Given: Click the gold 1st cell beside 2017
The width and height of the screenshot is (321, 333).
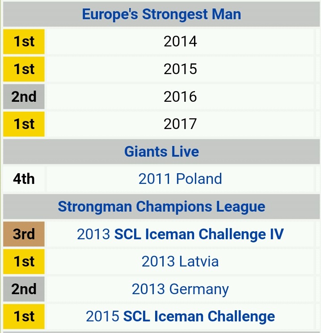Looking at the screenshot, I should click(x=24, y=124).
